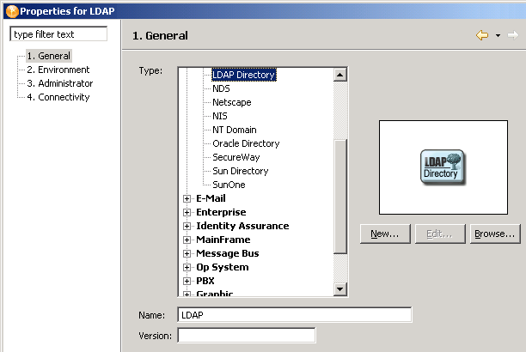This screenshot has width=526, height=352.
Task: Select the 1. General page
Action: [x=49, y=56]
